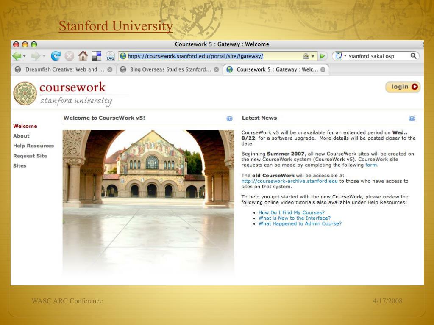Close the Coursework 5 Gateway tab
Screen dimensions: 434x325
[323, 70]
